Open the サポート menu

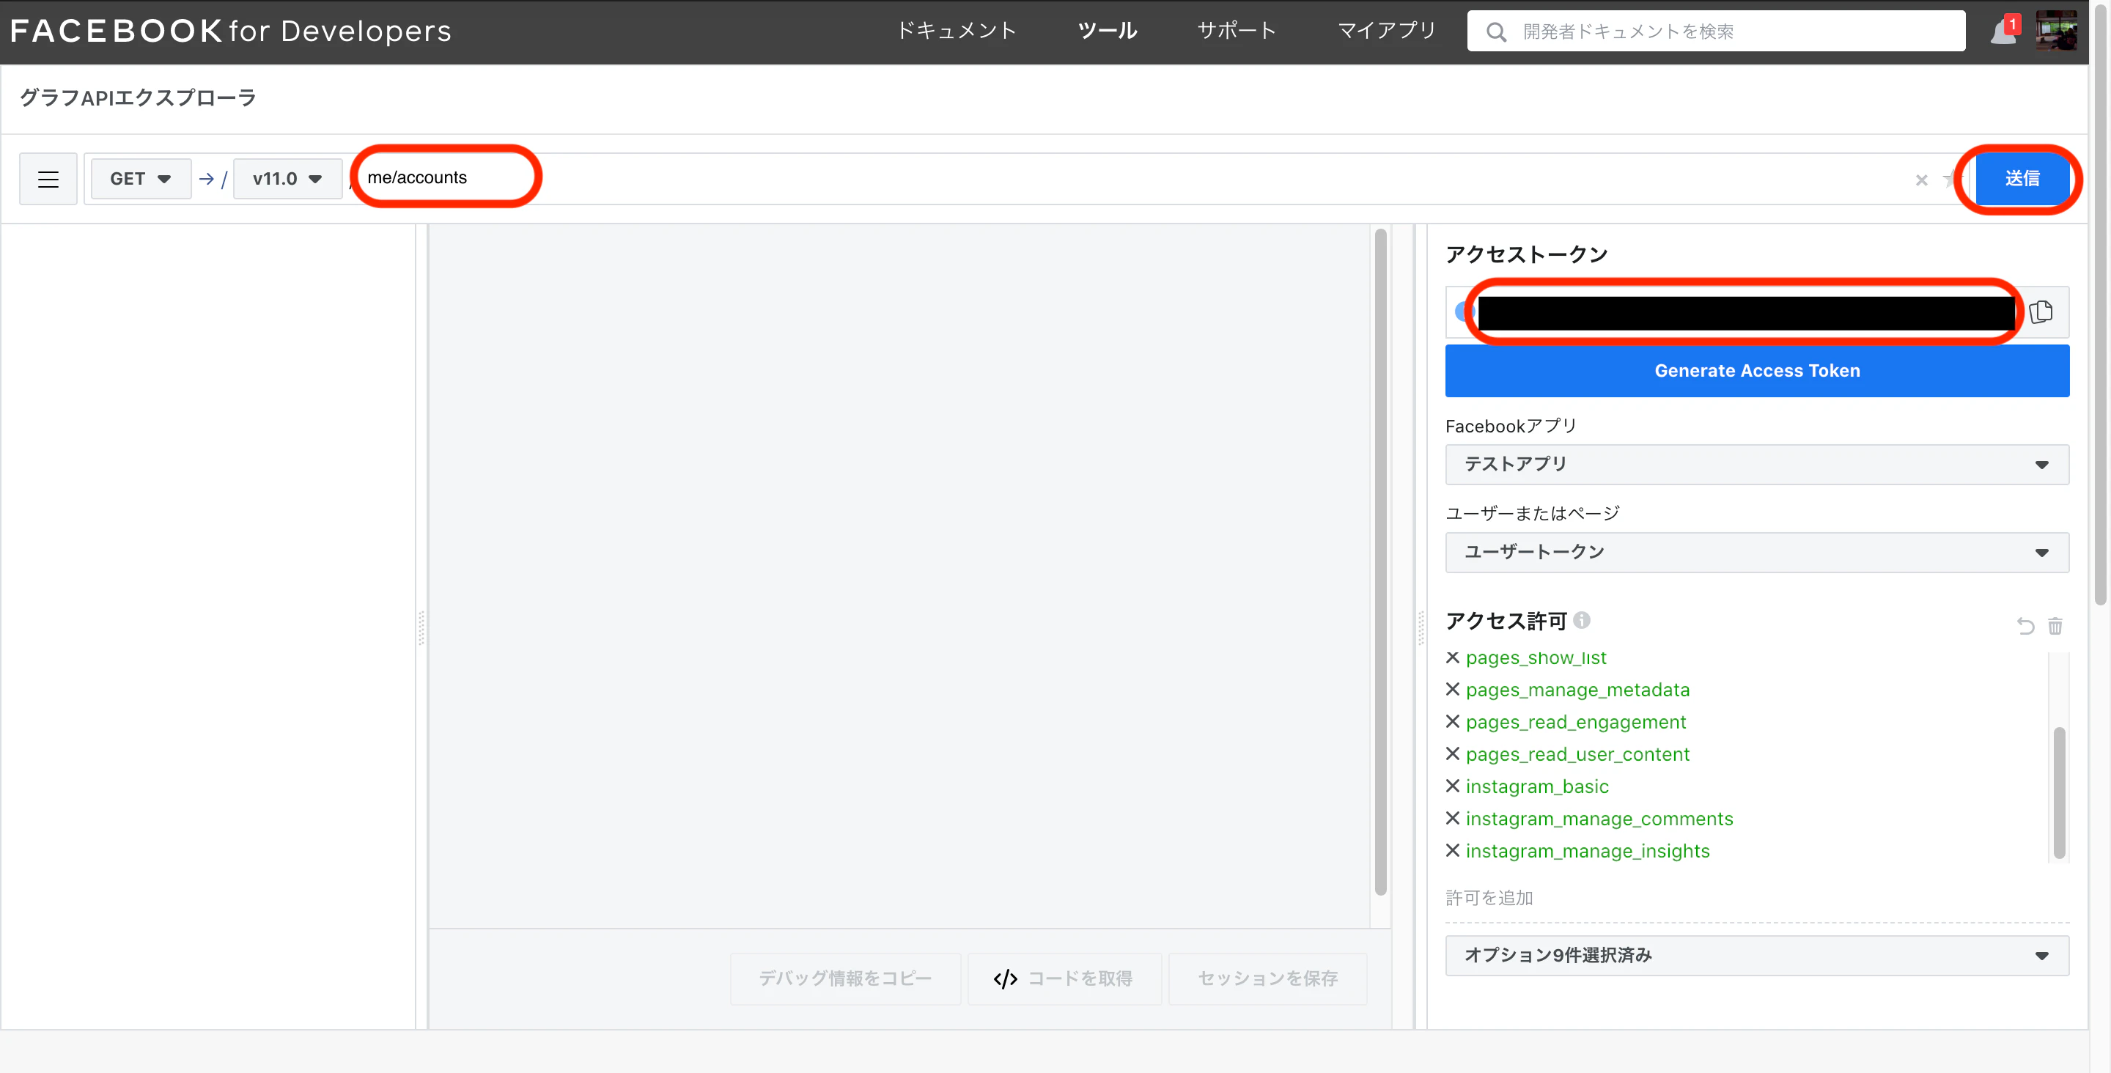1237,31
